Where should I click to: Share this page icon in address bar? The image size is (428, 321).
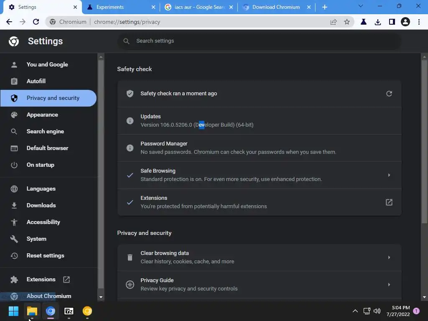[x=333, y=22]
